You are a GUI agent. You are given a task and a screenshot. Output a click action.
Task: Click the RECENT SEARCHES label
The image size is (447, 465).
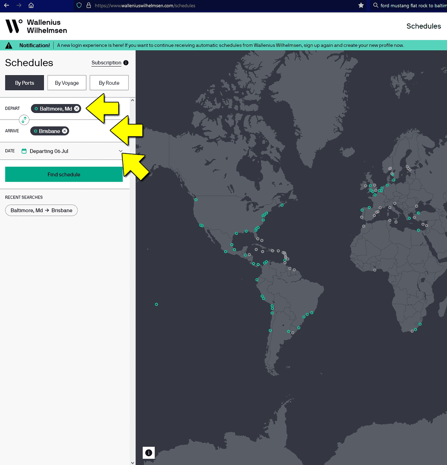24,197
